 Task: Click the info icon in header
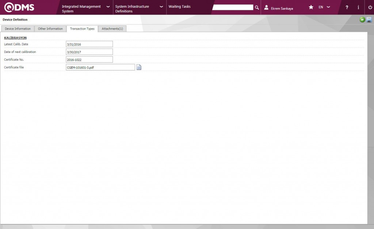[358, 7]
